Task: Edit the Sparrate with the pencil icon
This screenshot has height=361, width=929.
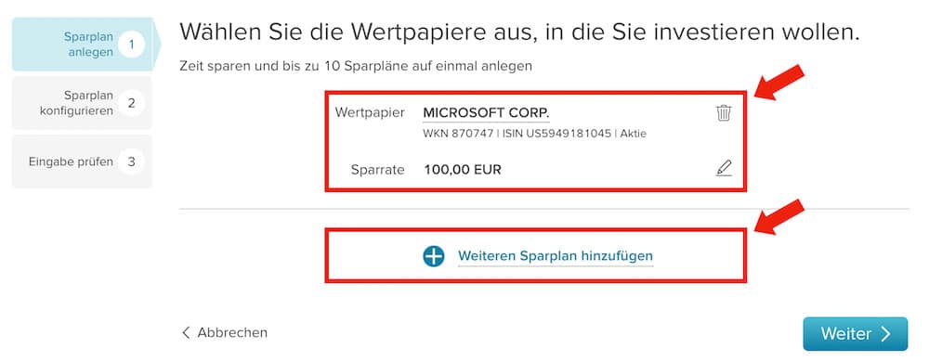Action: pos(724,169)
